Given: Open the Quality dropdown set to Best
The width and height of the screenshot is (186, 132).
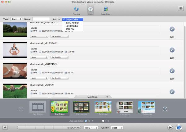Looking at the screenshot, I should [x=117, y=128].
